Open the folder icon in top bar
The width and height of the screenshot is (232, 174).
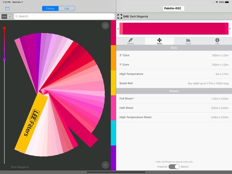(7, 8)
